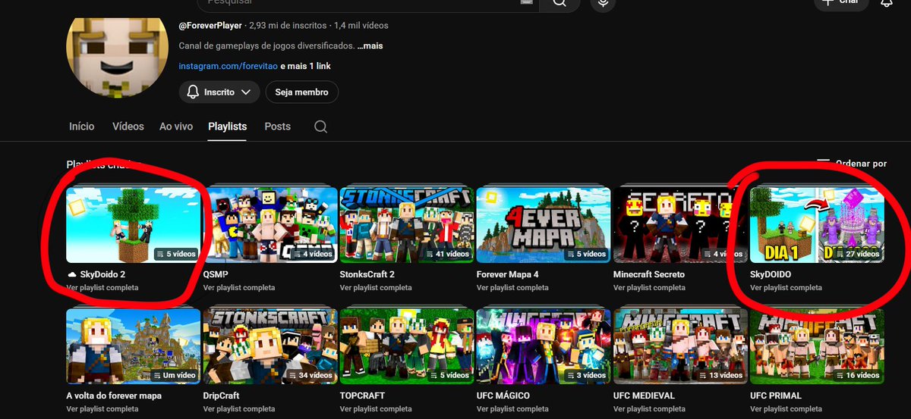Image resolution: width=911 pixels, height=419 pixels.
Task: Click Ver playlist completa under UFC MEDIEVAL
Action: [649, 409]
